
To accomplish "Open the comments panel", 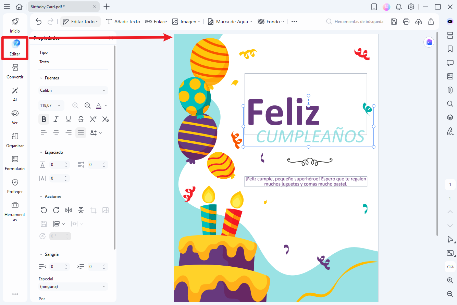I will (x=450, y=63).
